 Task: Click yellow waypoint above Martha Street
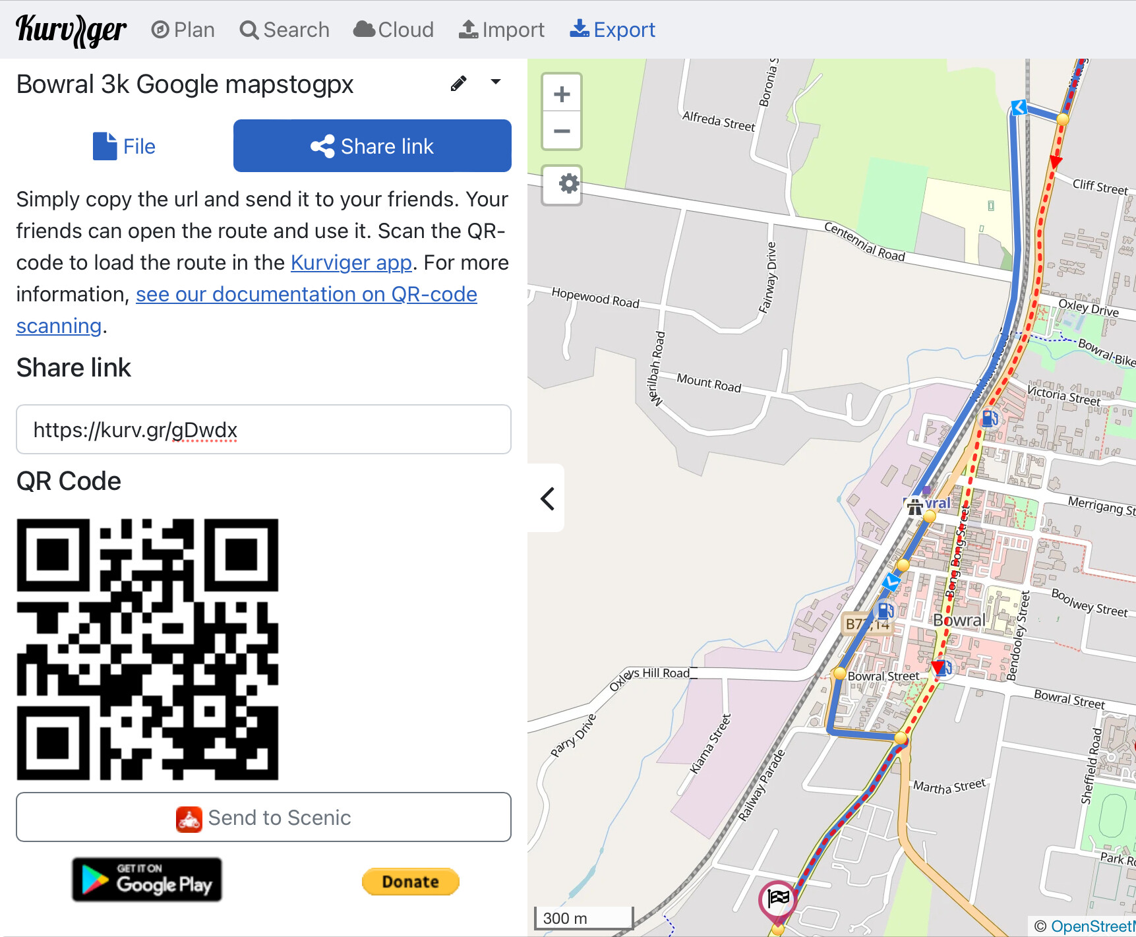pos(900,738)
